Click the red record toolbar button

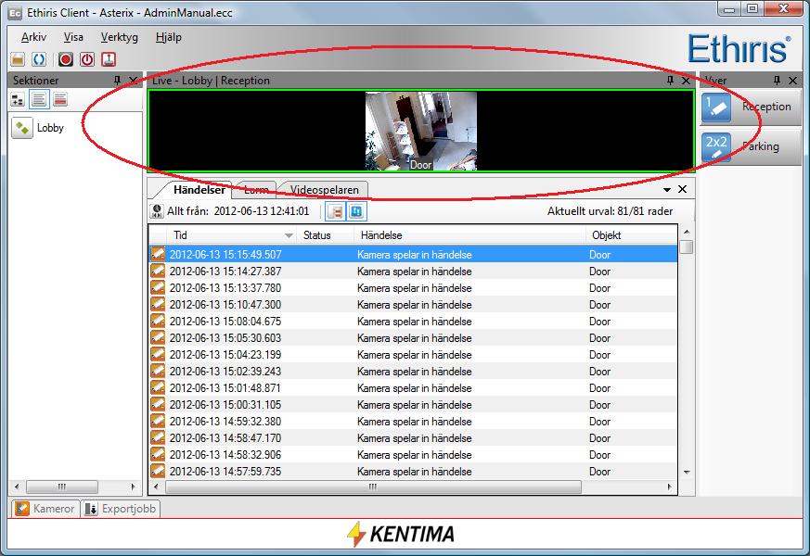tap(66, 59)
